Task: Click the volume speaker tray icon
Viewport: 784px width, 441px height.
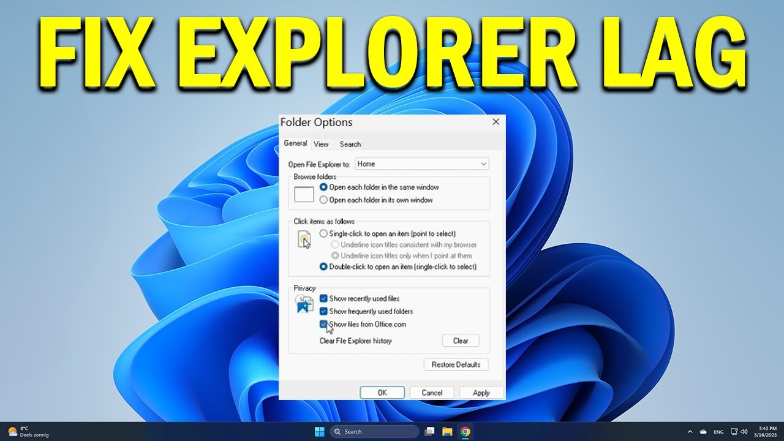Action: (744, 432)
